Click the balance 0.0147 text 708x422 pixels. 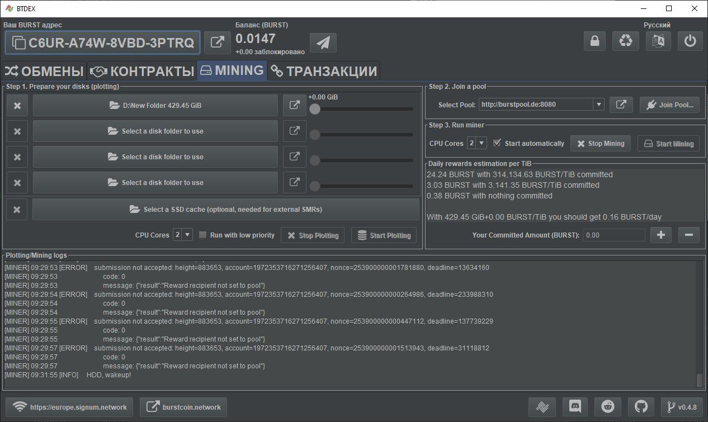256,39
